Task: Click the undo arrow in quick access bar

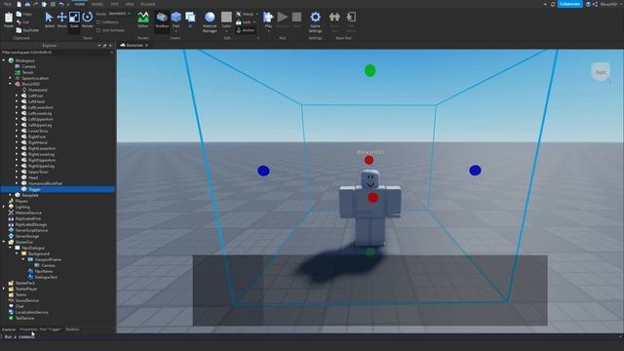Action: tap(61, 4)
